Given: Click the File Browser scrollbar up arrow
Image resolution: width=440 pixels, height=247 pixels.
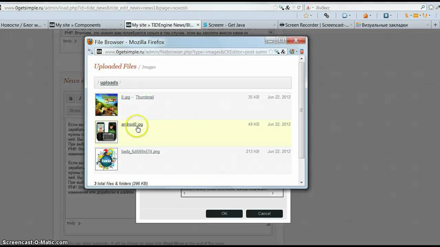Looking at the screenshot, I should click(x=301, y=59).
